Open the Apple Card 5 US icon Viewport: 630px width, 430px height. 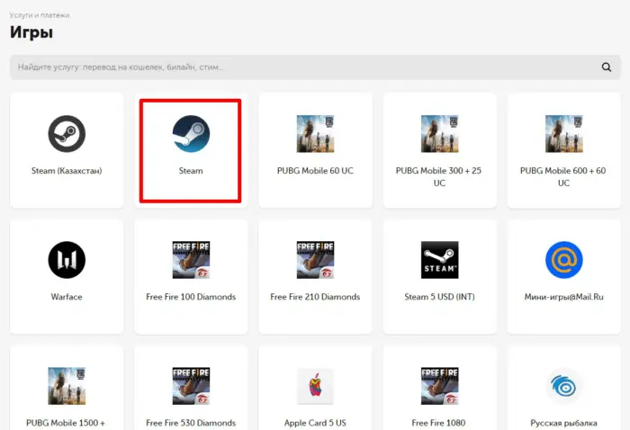[315, 386]
